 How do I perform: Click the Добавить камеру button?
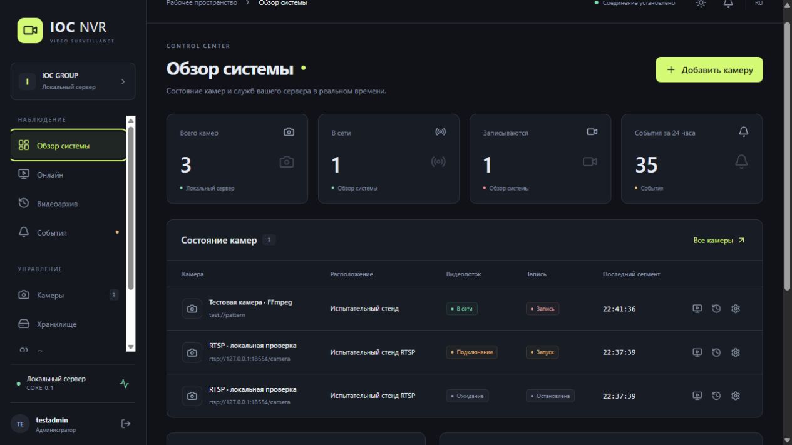[709, 70]
